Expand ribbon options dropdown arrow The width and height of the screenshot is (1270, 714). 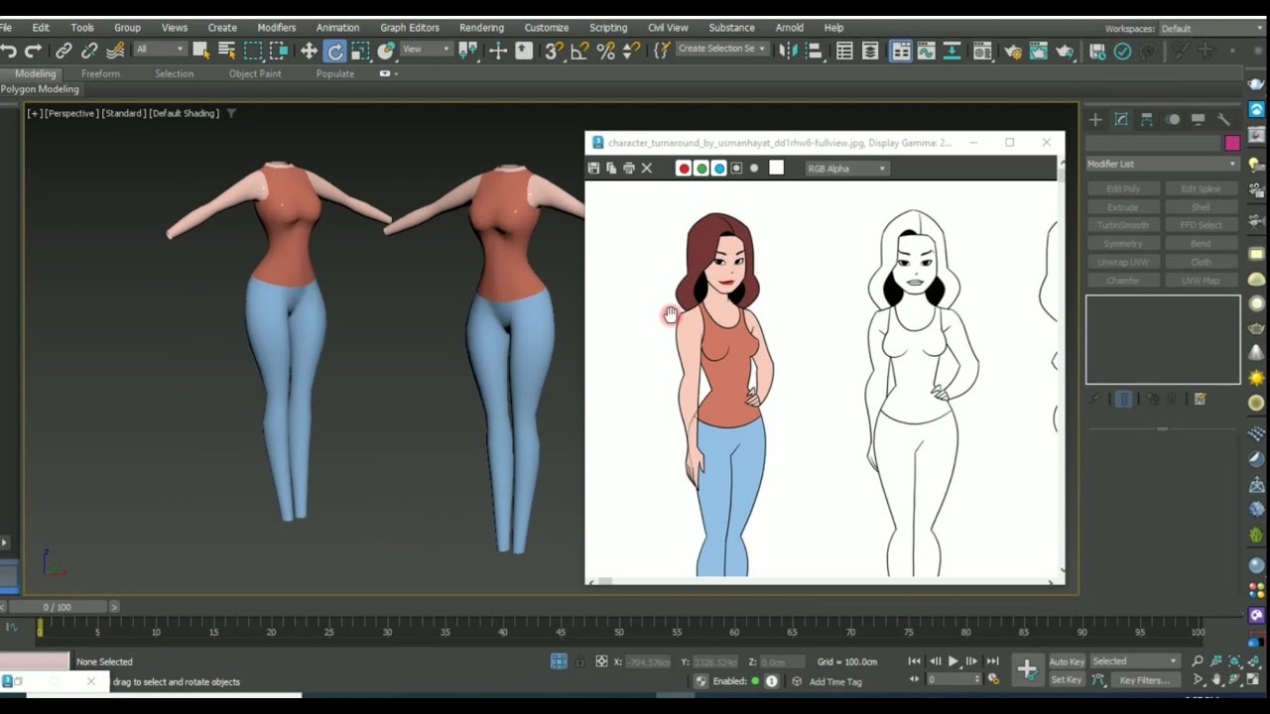[396, 73]
